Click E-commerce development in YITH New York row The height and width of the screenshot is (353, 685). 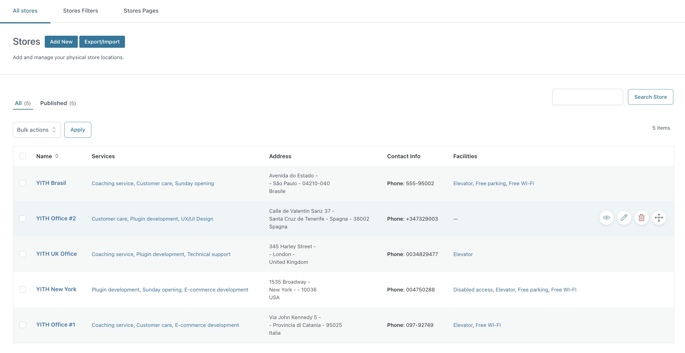point(216,290)
